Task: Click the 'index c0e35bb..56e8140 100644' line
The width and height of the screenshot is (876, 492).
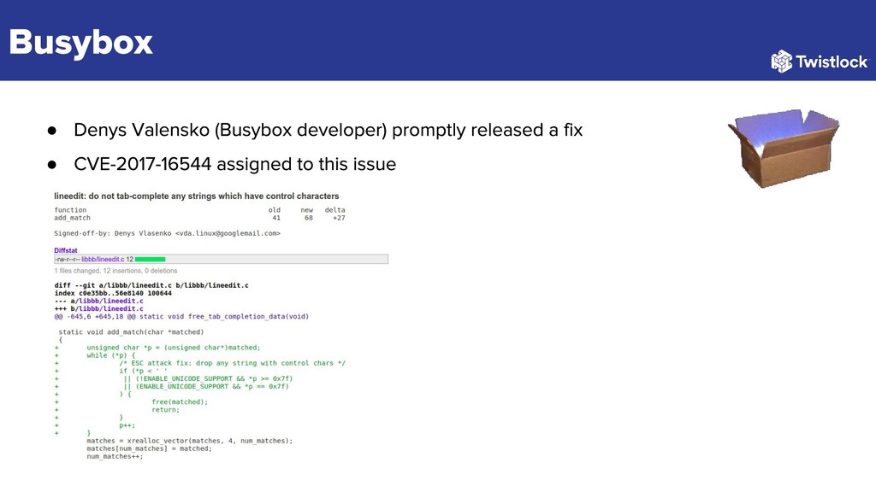Action: coord(113,293)
